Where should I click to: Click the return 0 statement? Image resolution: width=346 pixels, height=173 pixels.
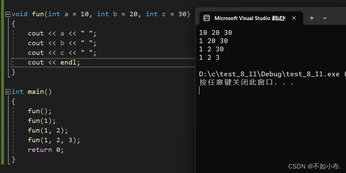(46, 150)
